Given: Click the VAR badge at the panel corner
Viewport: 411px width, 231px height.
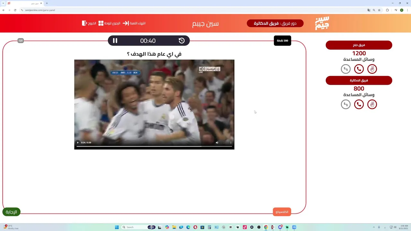Looking at the screenshot, I should [21, 40].
